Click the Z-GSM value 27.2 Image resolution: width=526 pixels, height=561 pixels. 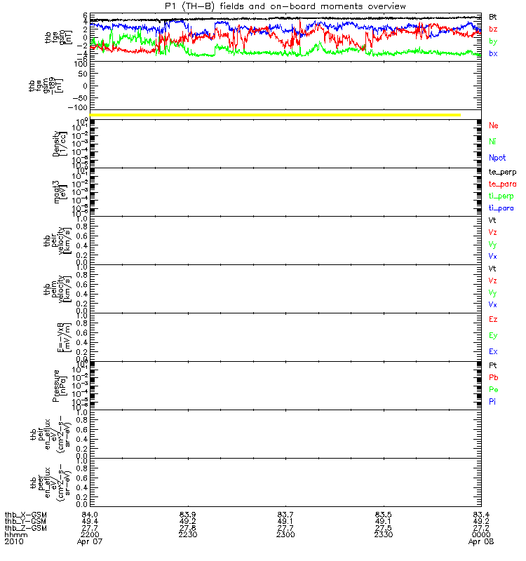(x=481, y=528)
